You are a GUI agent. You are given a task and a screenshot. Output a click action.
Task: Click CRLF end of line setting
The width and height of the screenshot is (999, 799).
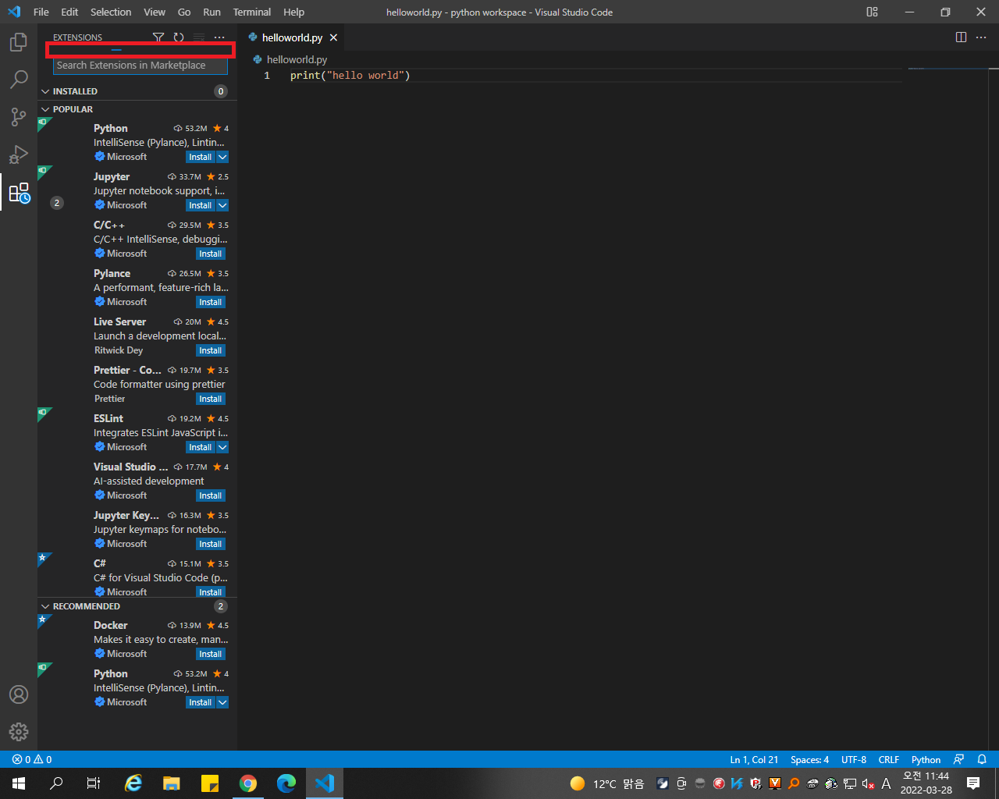(x=888, y=759)
